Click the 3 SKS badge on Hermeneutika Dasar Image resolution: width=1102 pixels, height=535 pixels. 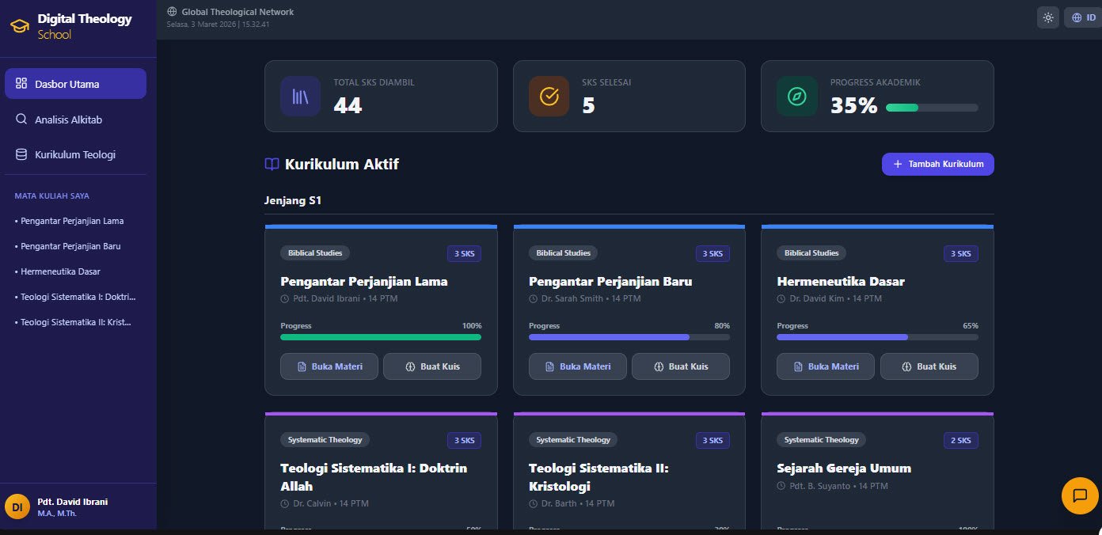pyautogui.click(x=960, y=253)
